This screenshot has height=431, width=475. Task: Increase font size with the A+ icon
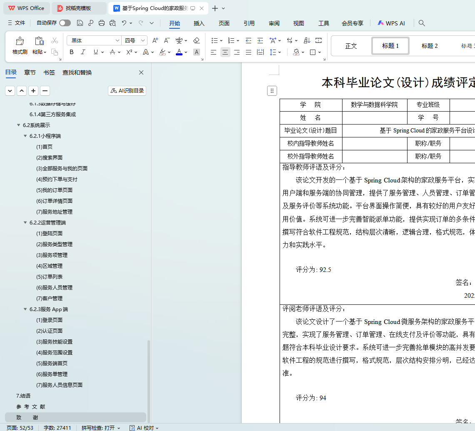[x=155, y=40]
